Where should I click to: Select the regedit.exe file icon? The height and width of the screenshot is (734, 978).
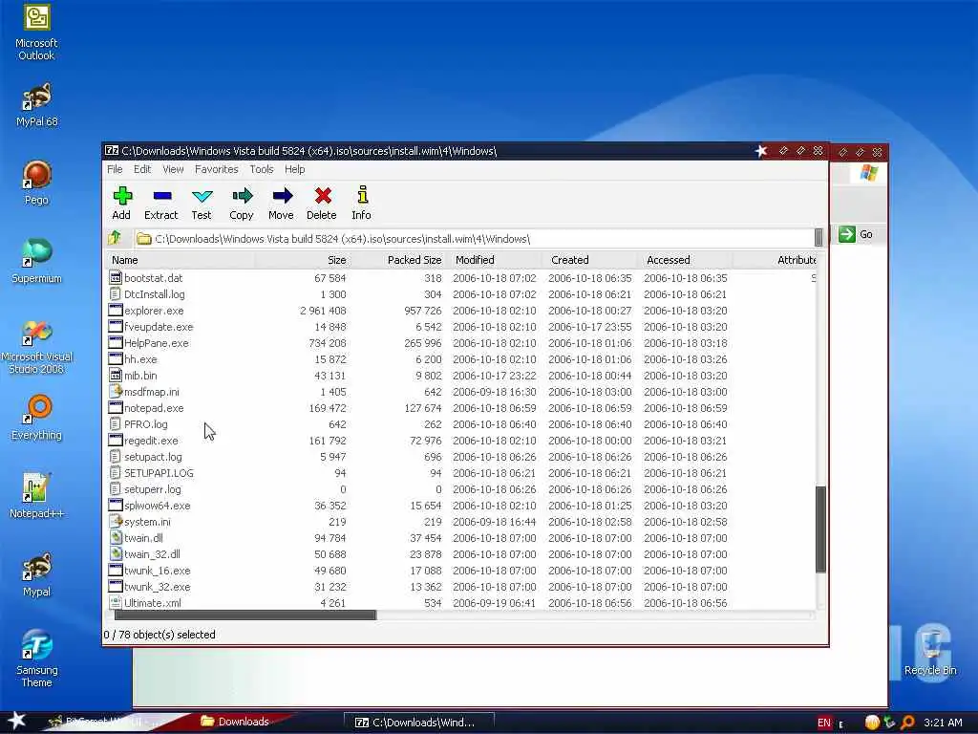[116, 440]
